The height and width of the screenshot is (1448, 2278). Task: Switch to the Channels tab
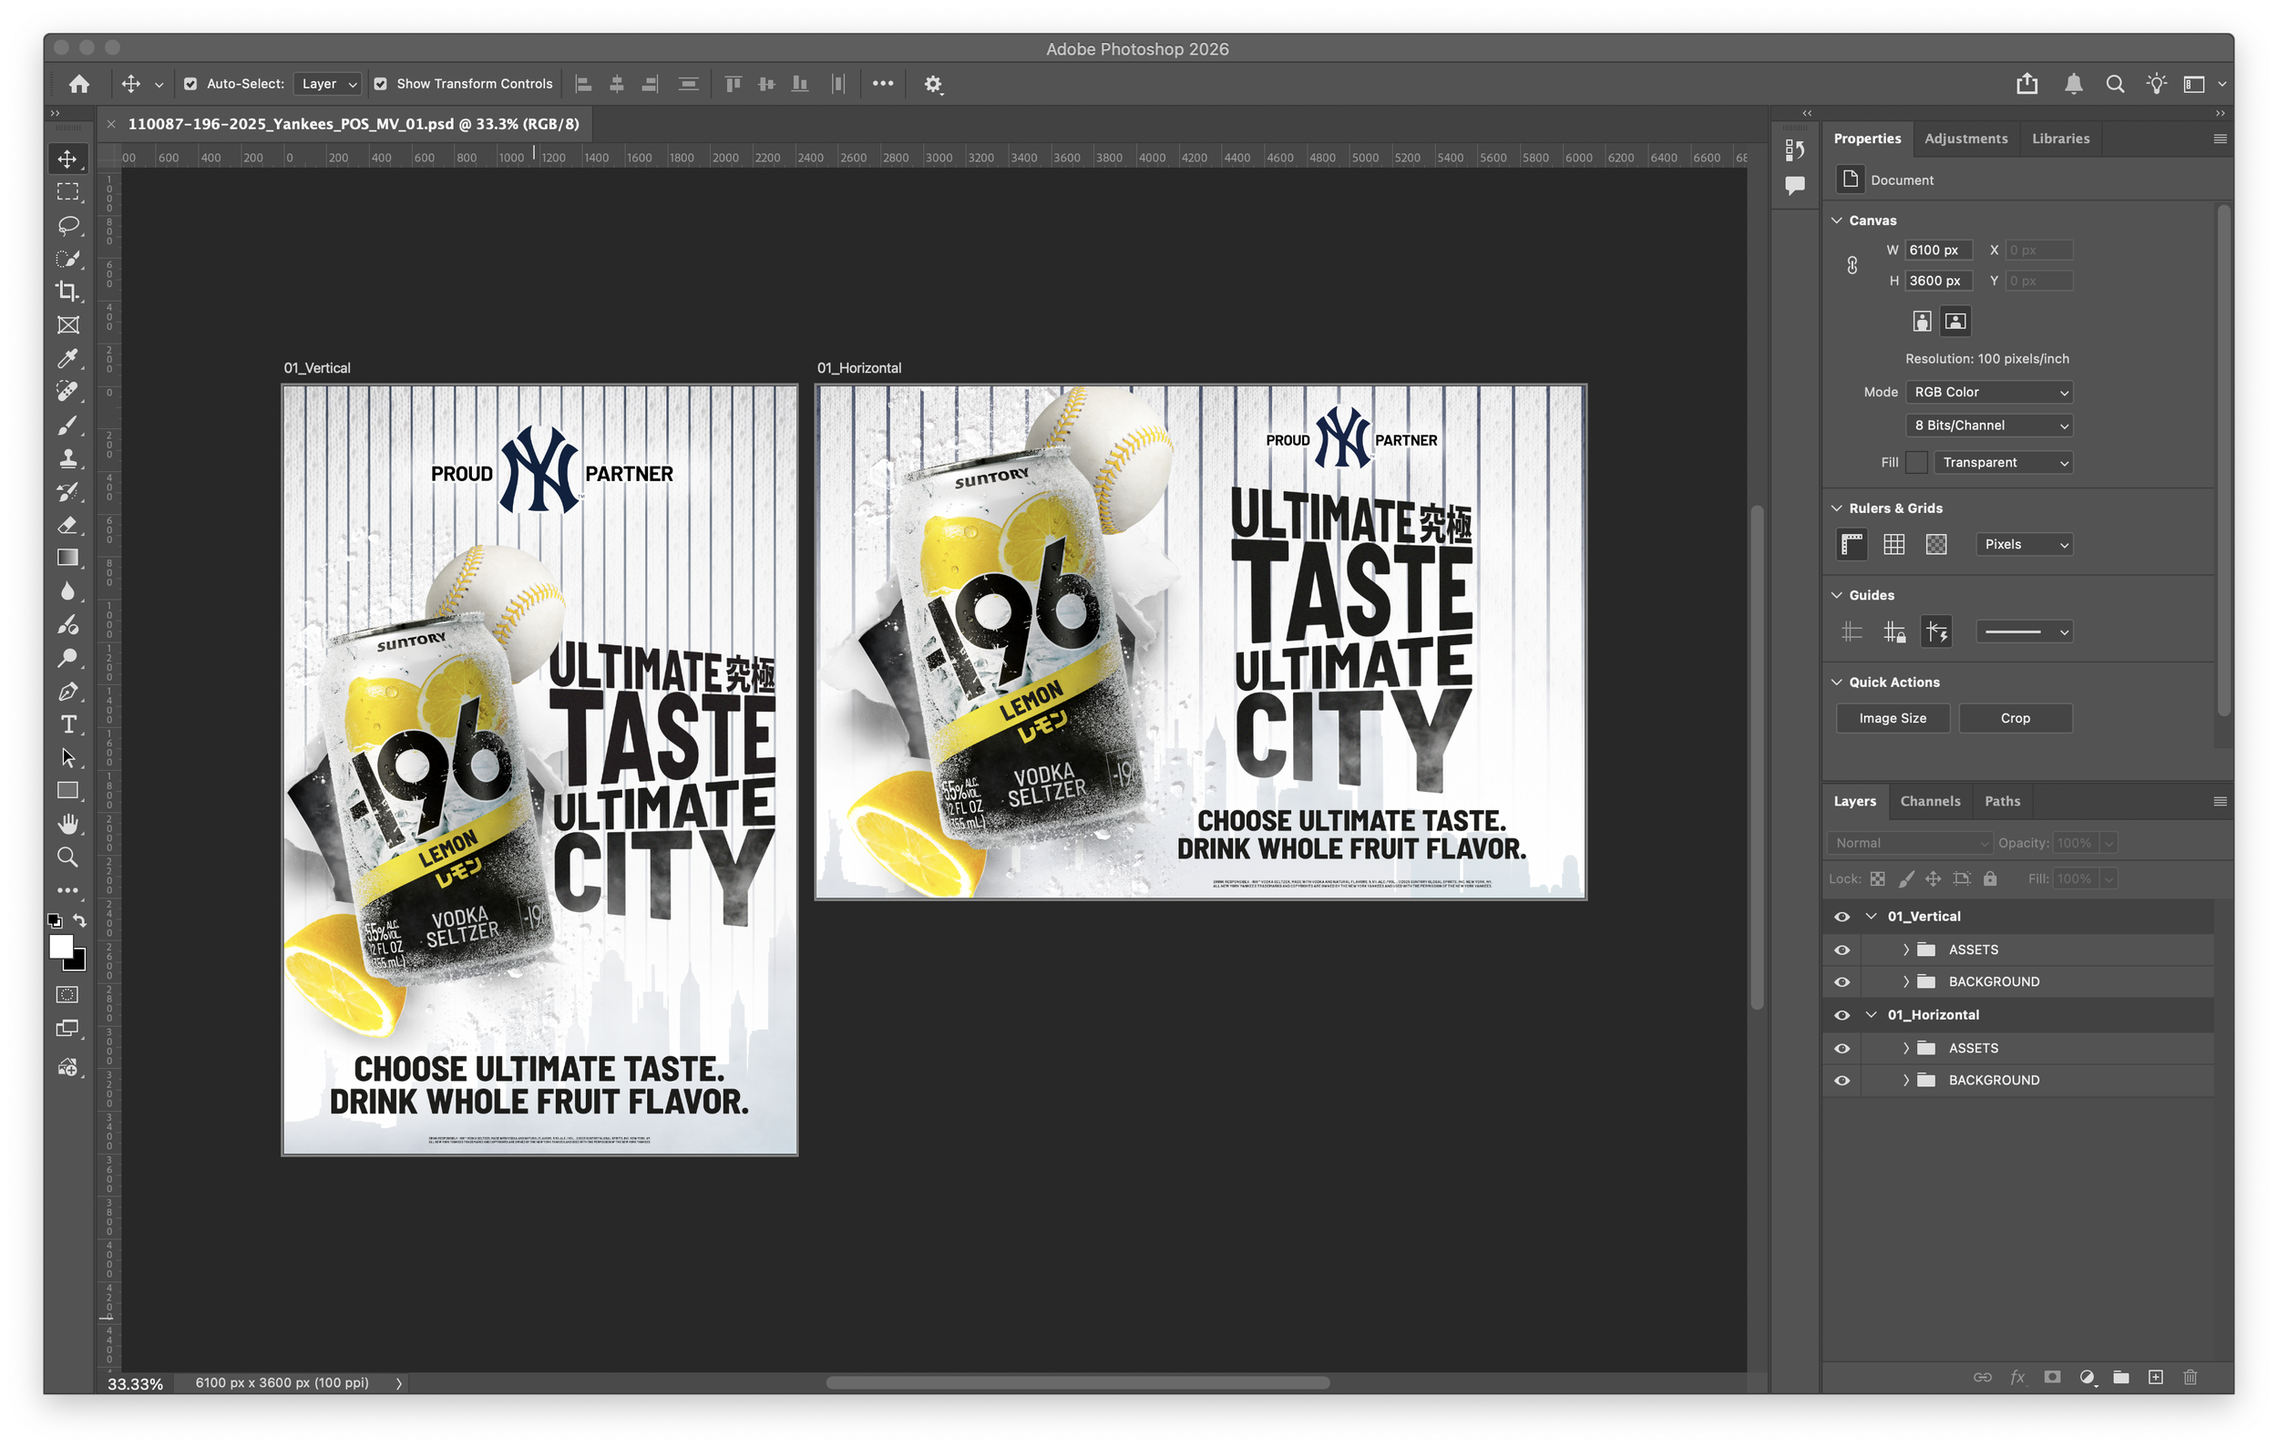(1930, 801)
